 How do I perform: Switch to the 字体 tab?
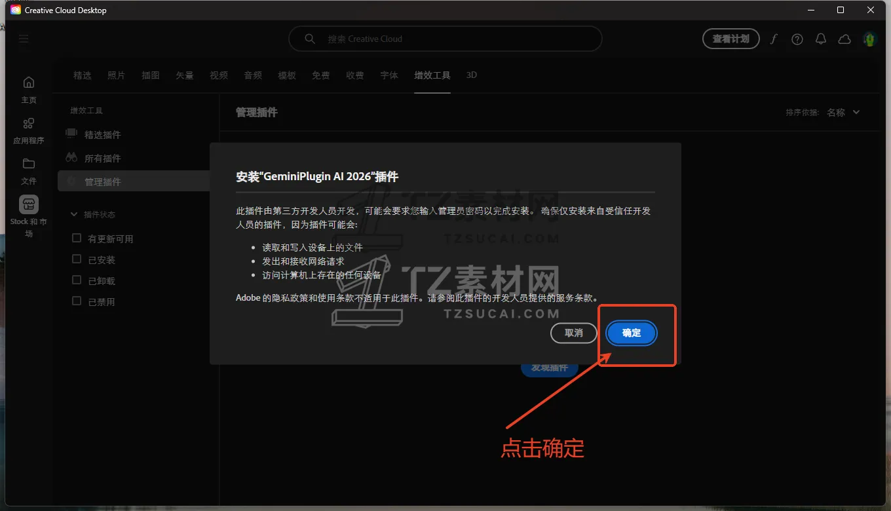coord(389,75)
